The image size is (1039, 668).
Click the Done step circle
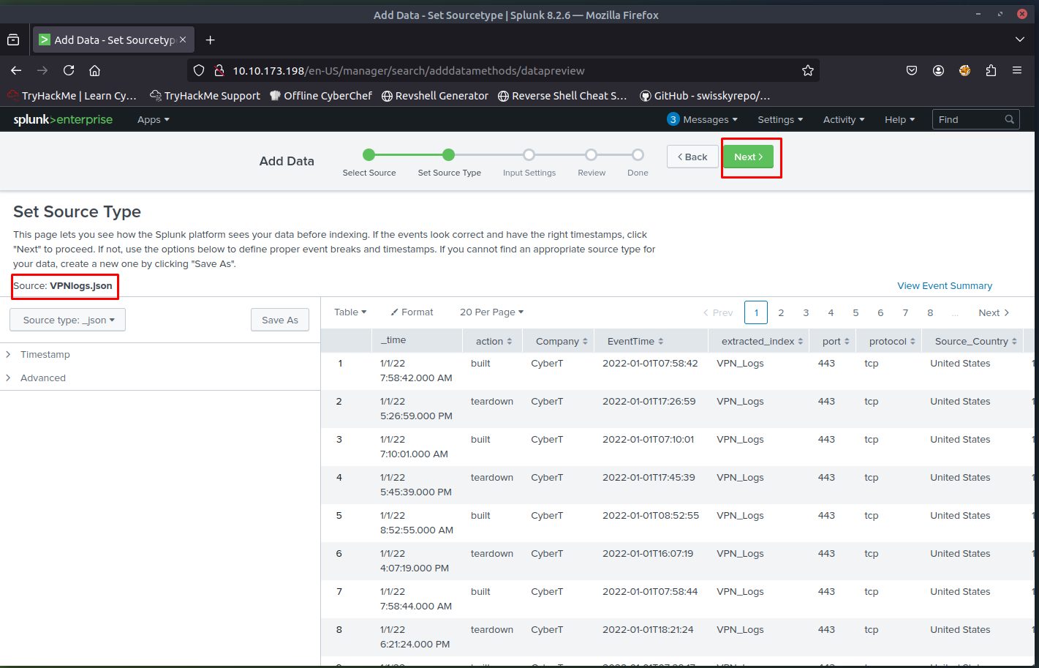tap(638, 154)
